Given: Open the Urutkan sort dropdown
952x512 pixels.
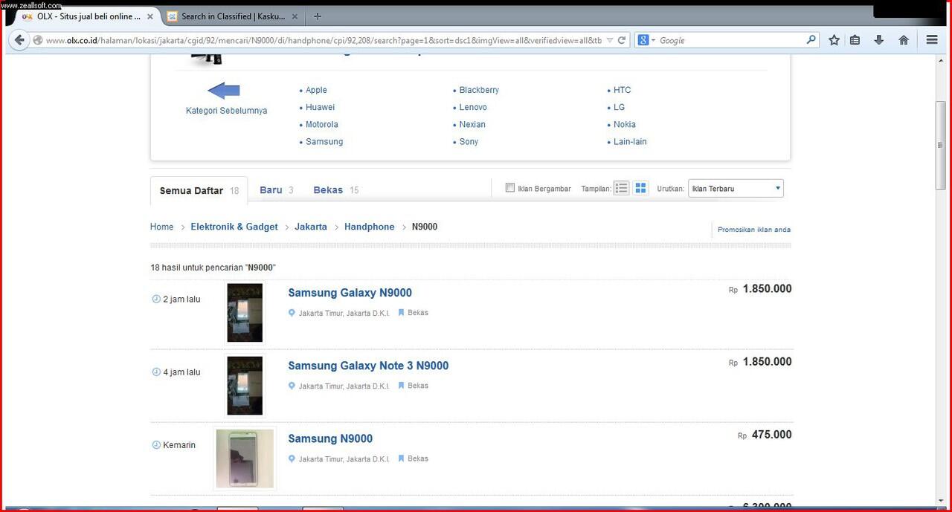Looking at the screenshot, I should 736,189.
